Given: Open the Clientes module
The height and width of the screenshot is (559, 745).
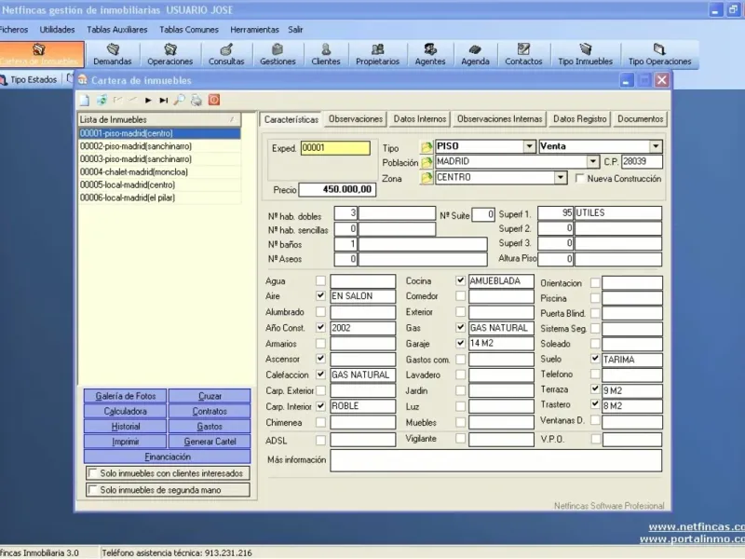Looking at the screenshot, I should click(x=325, y=54).
